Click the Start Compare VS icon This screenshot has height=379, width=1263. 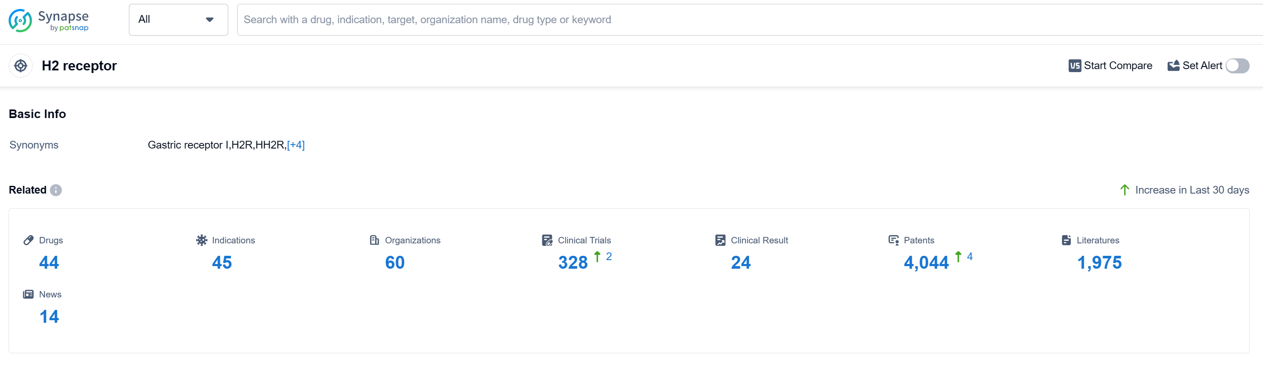[x=1074, y=66]
